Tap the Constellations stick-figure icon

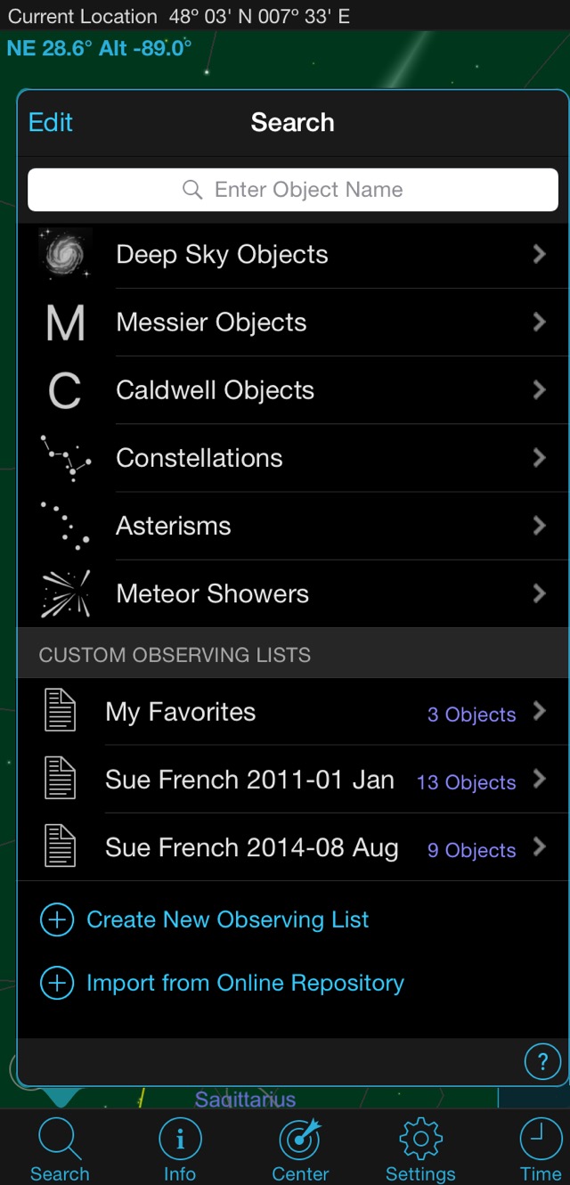(x=66, y=458)
